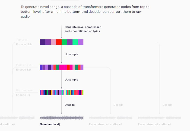Play the Novel audio speaker icon
Viewport: 190px width, 131px height.
(59, 124)
